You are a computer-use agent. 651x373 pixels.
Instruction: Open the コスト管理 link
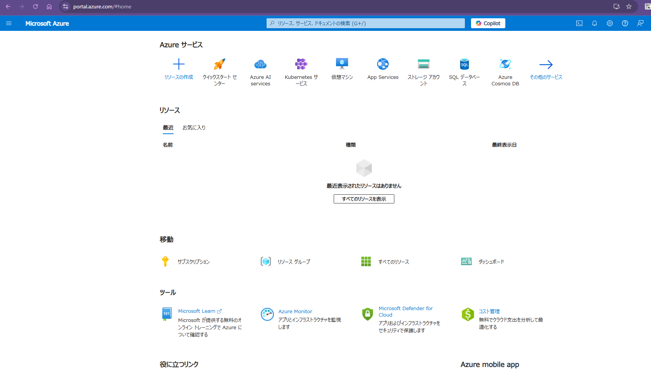pos(489,311)
